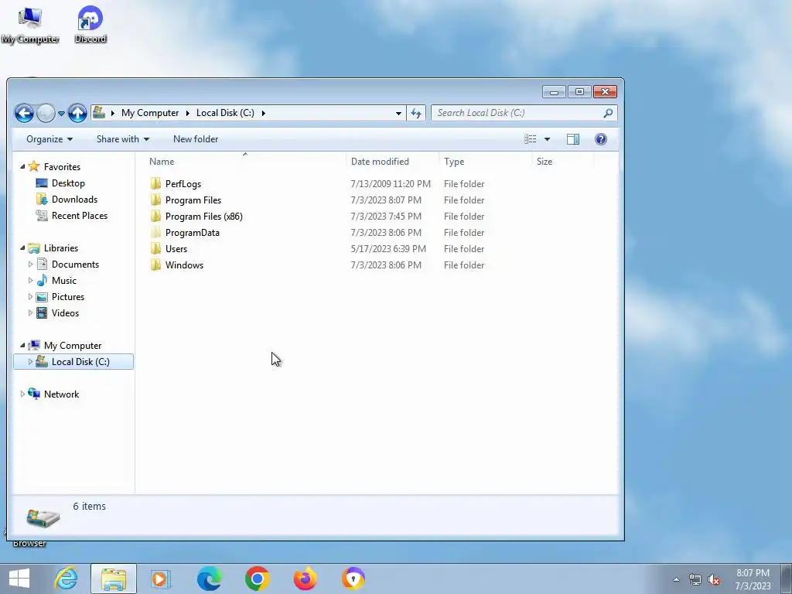Expand Local Disk (C:) in navigation pane
The height and width of the screenshot is (594, 792).
pos(30,362)
